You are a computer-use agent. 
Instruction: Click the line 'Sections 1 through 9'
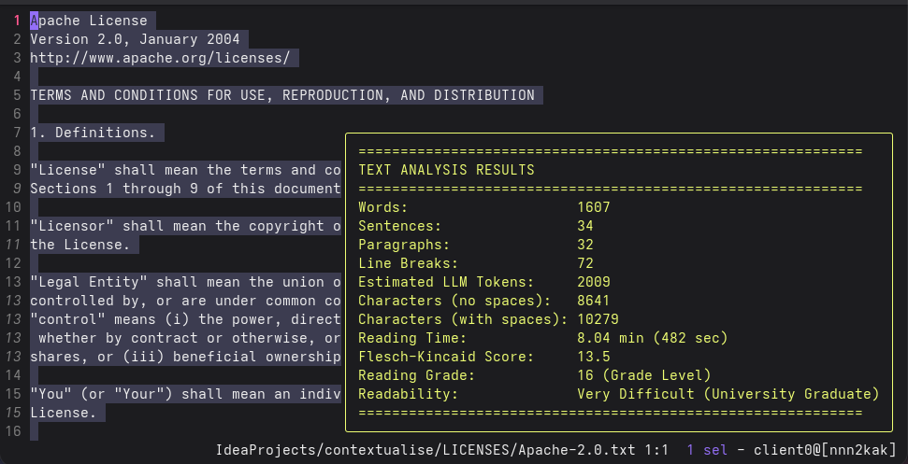click(185, 189)
